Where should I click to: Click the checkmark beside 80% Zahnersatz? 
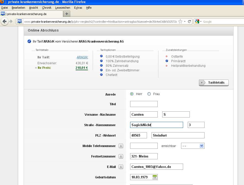(x=101, y=65)
